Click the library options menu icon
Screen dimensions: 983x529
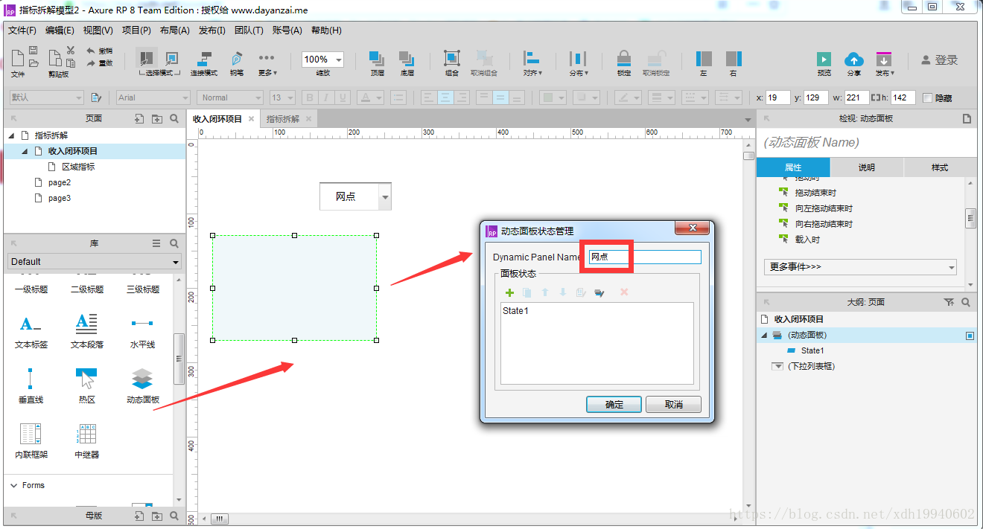click(156, 243)
